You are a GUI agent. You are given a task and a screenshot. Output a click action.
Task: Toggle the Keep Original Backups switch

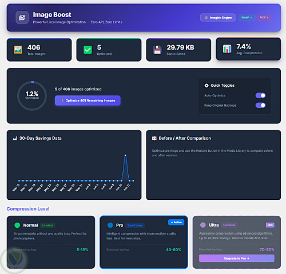point(260,105)
